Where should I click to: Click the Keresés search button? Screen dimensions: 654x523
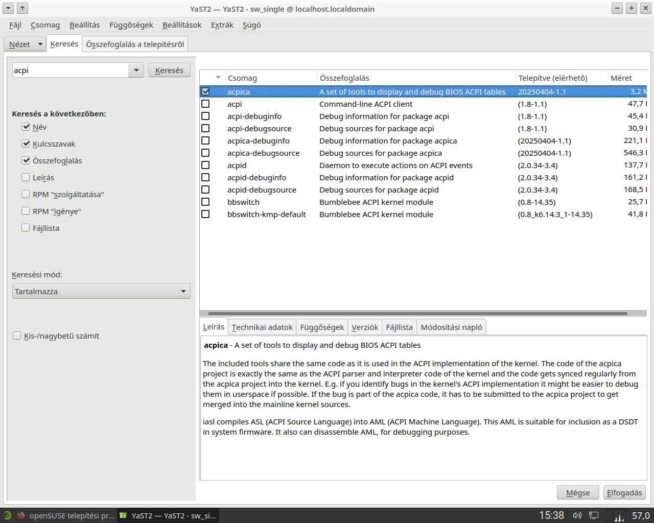169,70
